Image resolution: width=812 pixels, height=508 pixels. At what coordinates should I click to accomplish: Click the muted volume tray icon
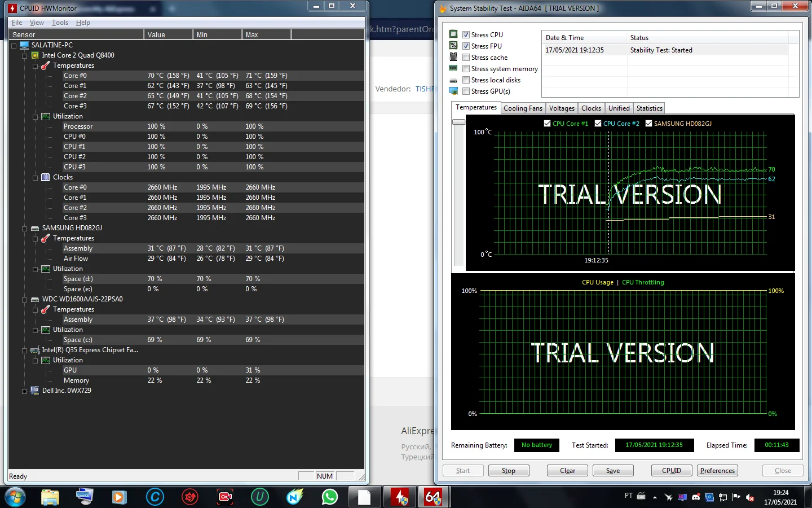750,497
